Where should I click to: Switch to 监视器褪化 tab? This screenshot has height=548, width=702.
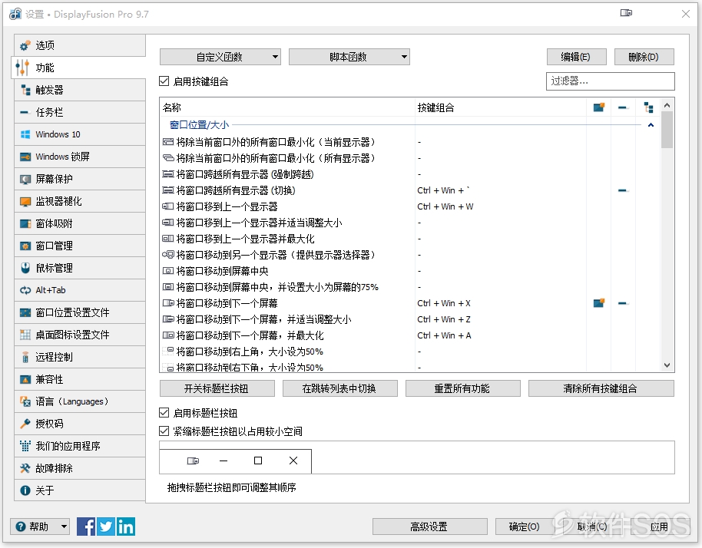coord(80,201)
